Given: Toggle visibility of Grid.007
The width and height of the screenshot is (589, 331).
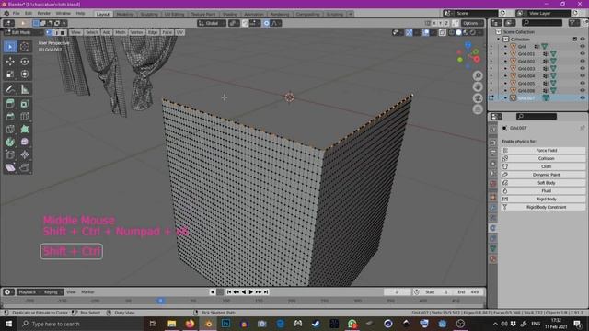Looking at the screenshot, I should [x=583, y=98].
